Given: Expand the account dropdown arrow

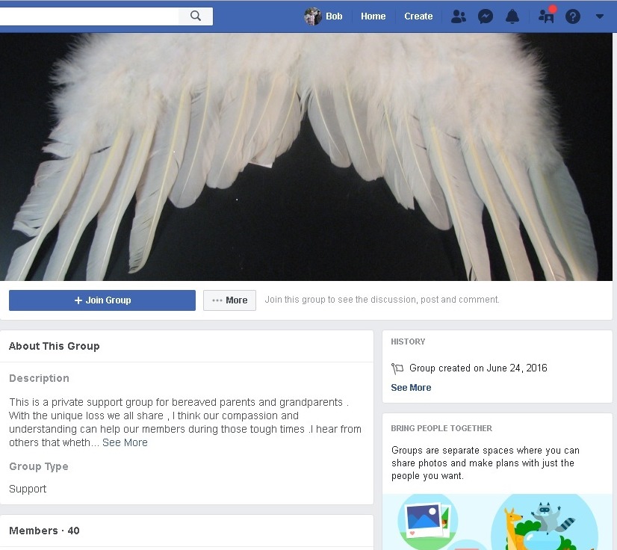Looking at the screenshot, I should (599, 16).
